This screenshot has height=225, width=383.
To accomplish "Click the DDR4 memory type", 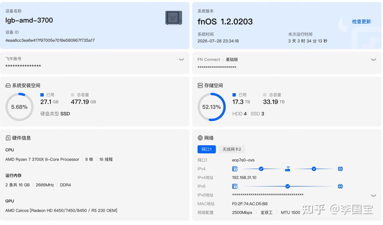I will click(65, 185).
